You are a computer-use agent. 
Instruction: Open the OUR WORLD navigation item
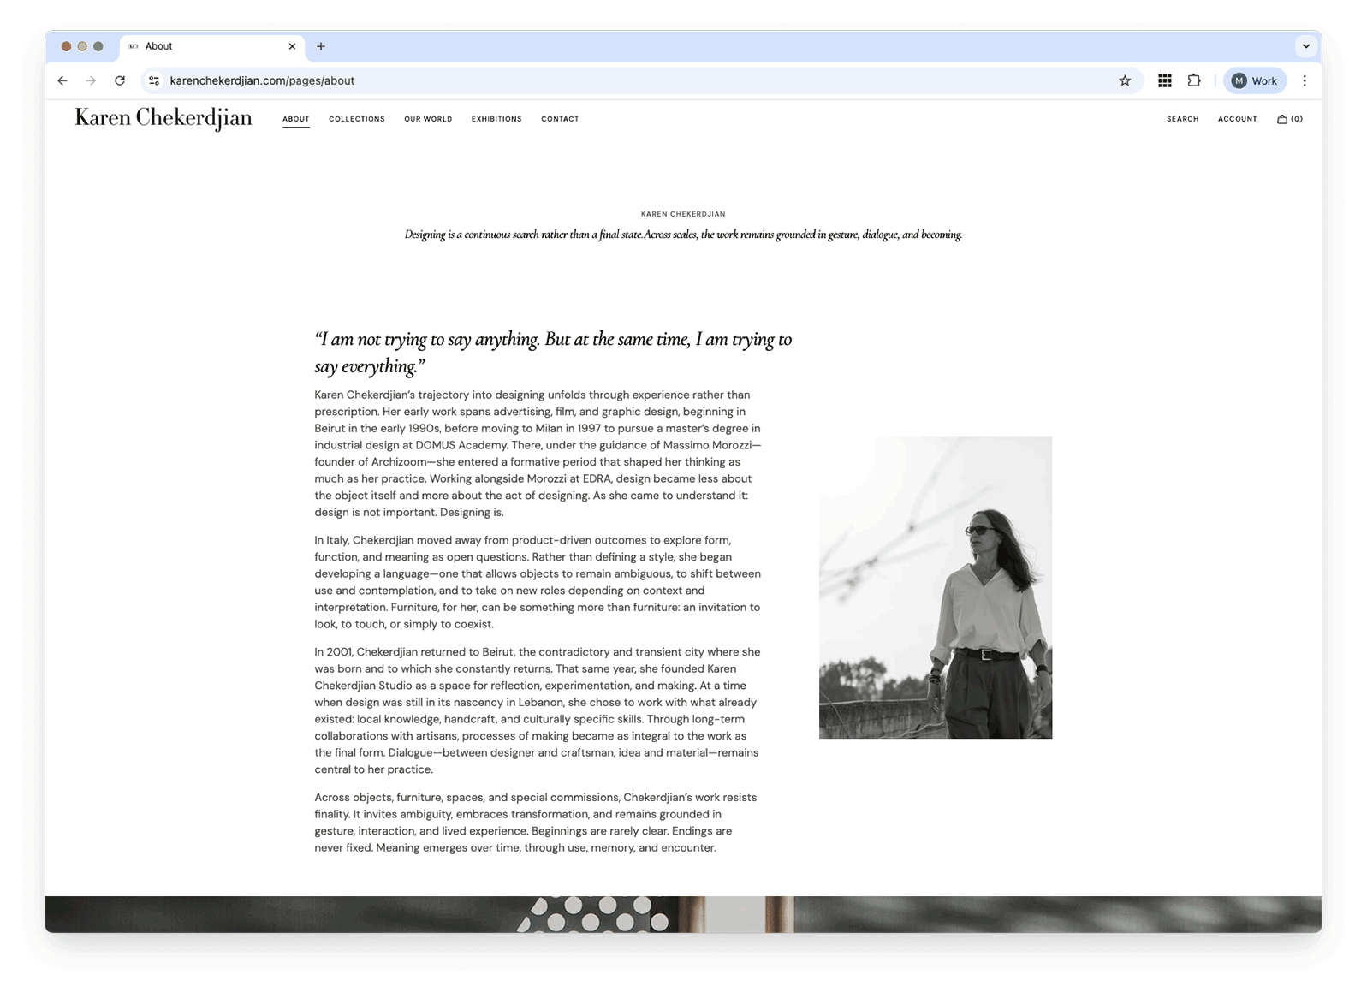pyautogui.click(x=428, y=119)
